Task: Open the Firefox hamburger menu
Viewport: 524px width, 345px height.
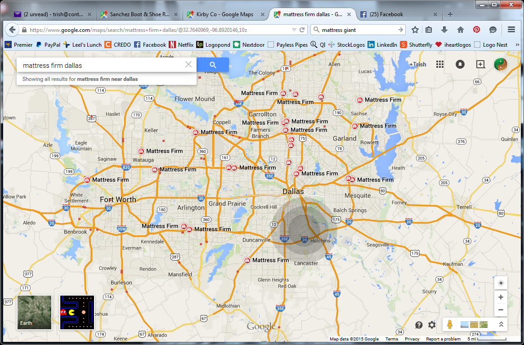Action: coord(511,30)
